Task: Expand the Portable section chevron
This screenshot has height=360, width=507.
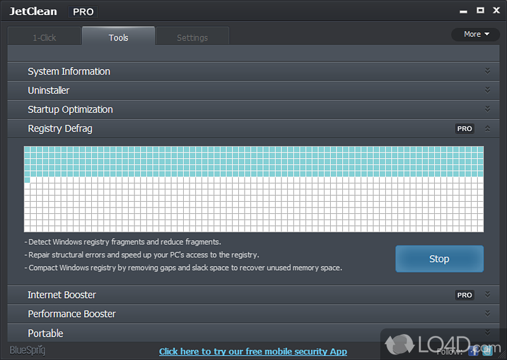Action: click(x=487, y=333)
